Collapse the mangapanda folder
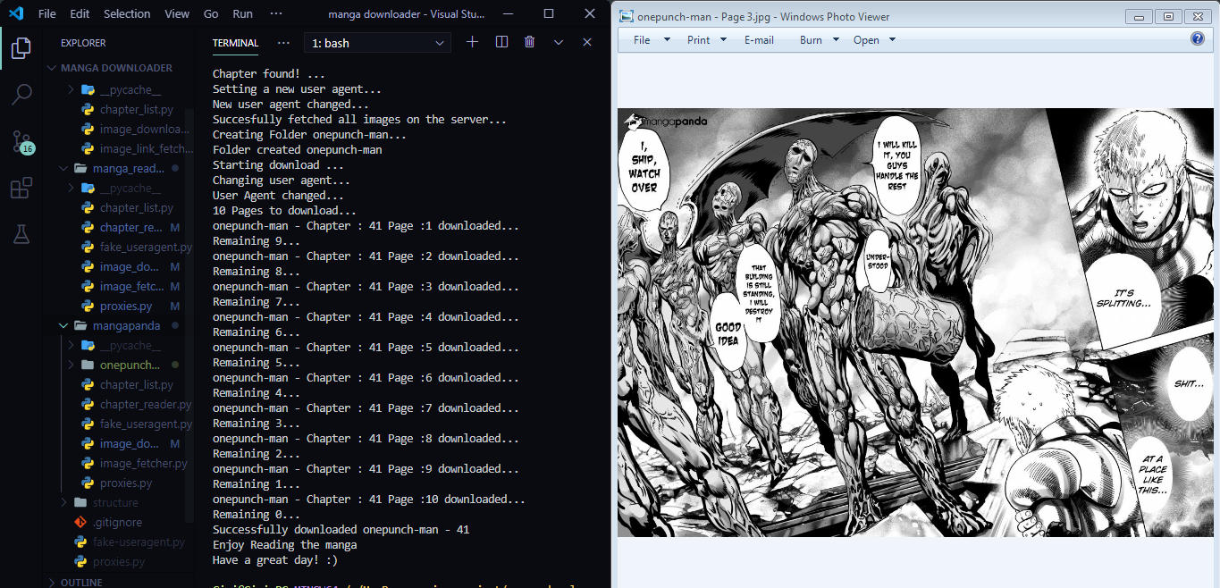 [126, 326]
